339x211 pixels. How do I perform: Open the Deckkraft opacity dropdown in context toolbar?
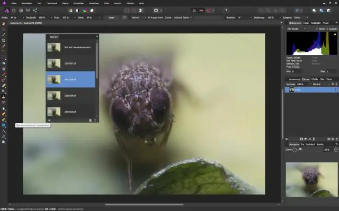click(51, 17)
